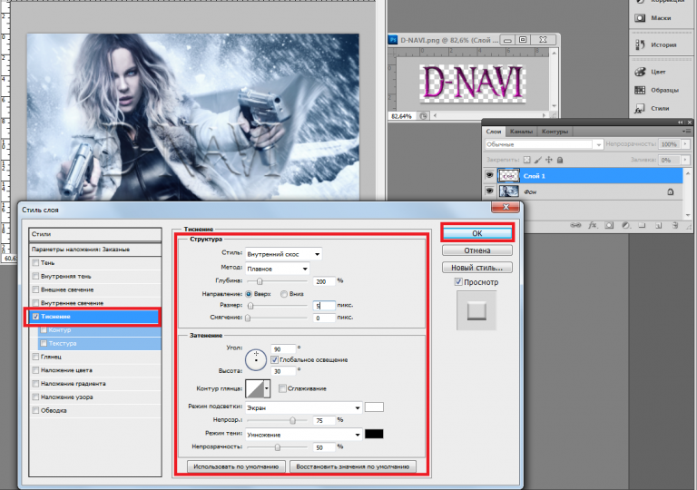Click the Размер value field
The width and height of the screenshot is (697, 490).
[x=324, y=306]
